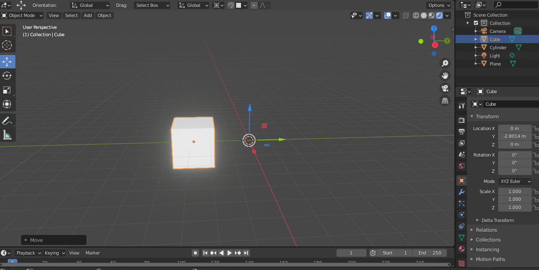Select the Rotate tool in the toolbar

click(7, 76)
